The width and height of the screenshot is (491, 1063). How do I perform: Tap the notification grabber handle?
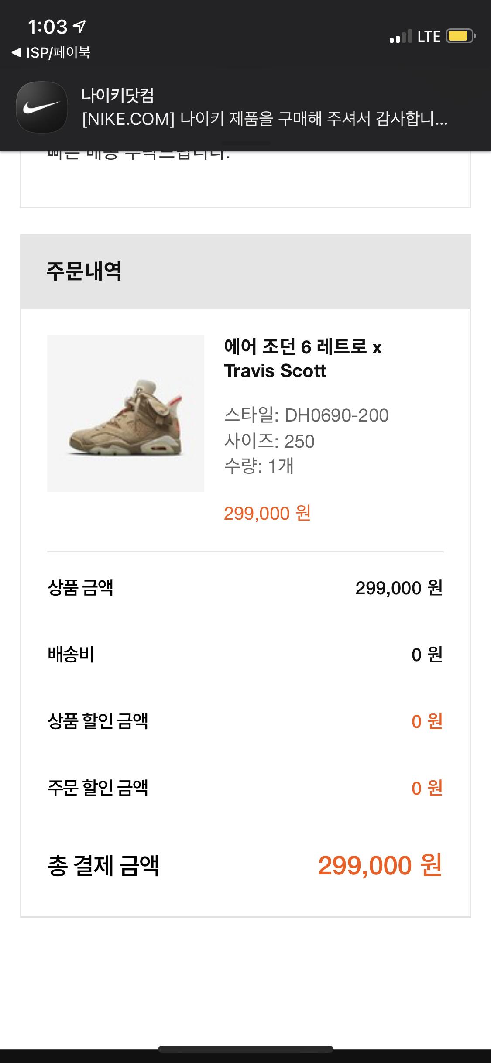[x=245, y=143]
